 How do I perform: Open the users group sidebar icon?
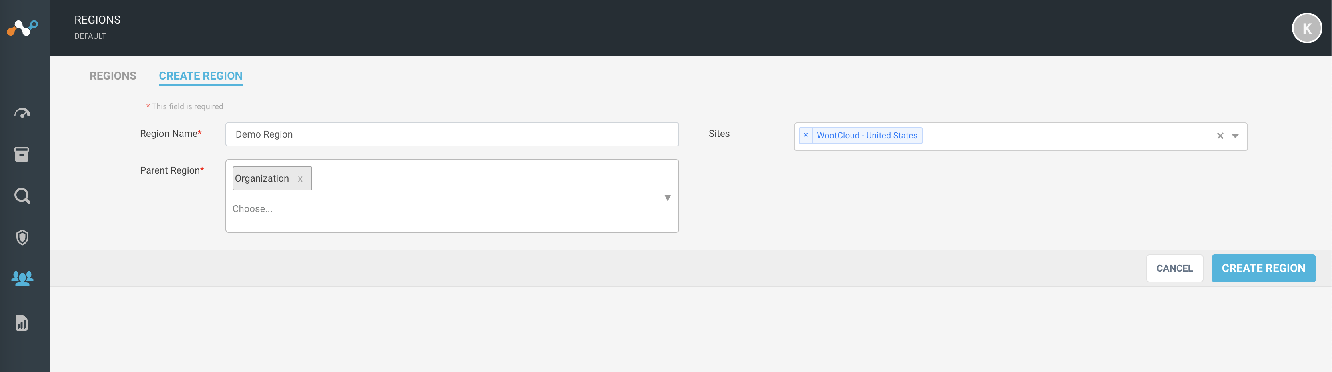22,278
